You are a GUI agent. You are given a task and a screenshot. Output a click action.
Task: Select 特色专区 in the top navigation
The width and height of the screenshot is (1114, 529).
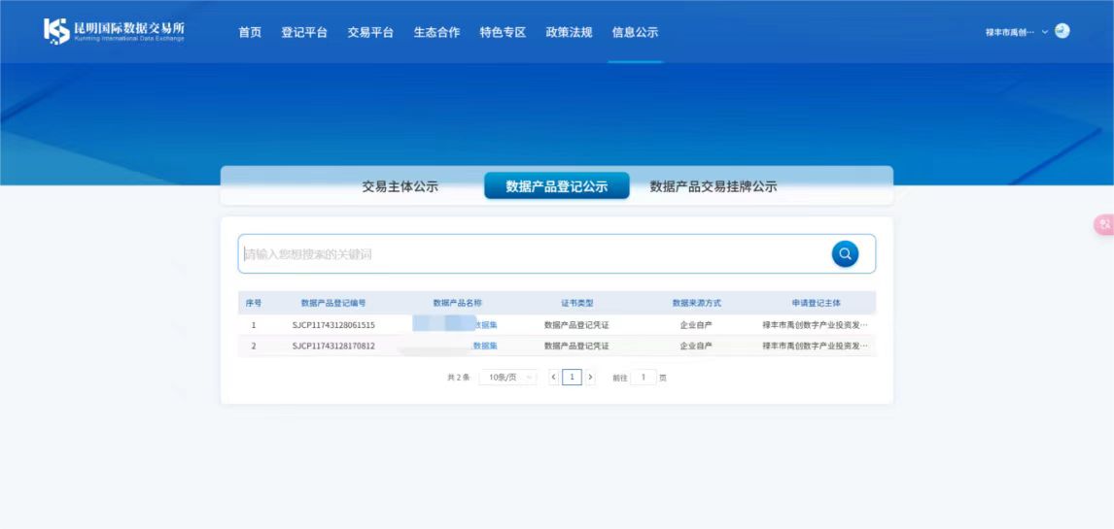(x=503, y=32)
